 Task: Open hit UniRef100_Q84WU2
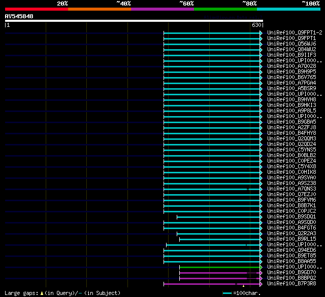291,50
